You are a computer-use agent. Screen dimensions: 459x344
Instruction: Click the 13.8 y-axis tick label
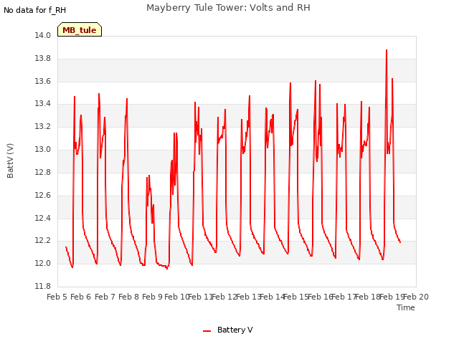tap(43, 58)
